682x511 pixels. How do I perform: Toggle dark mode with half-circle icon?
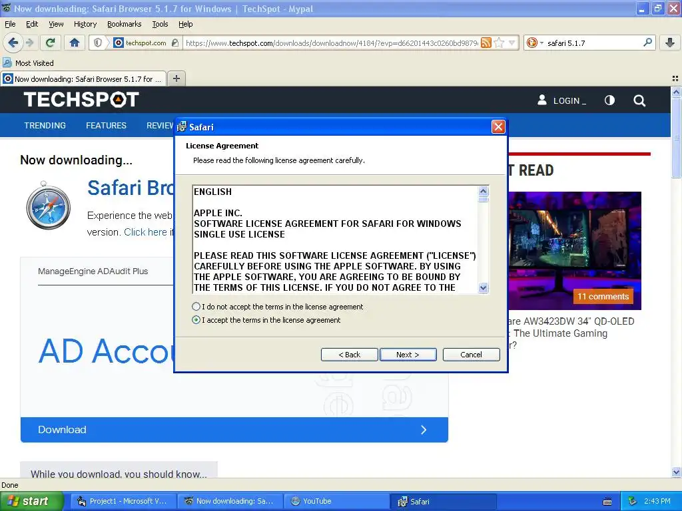(x=609, y=100)
